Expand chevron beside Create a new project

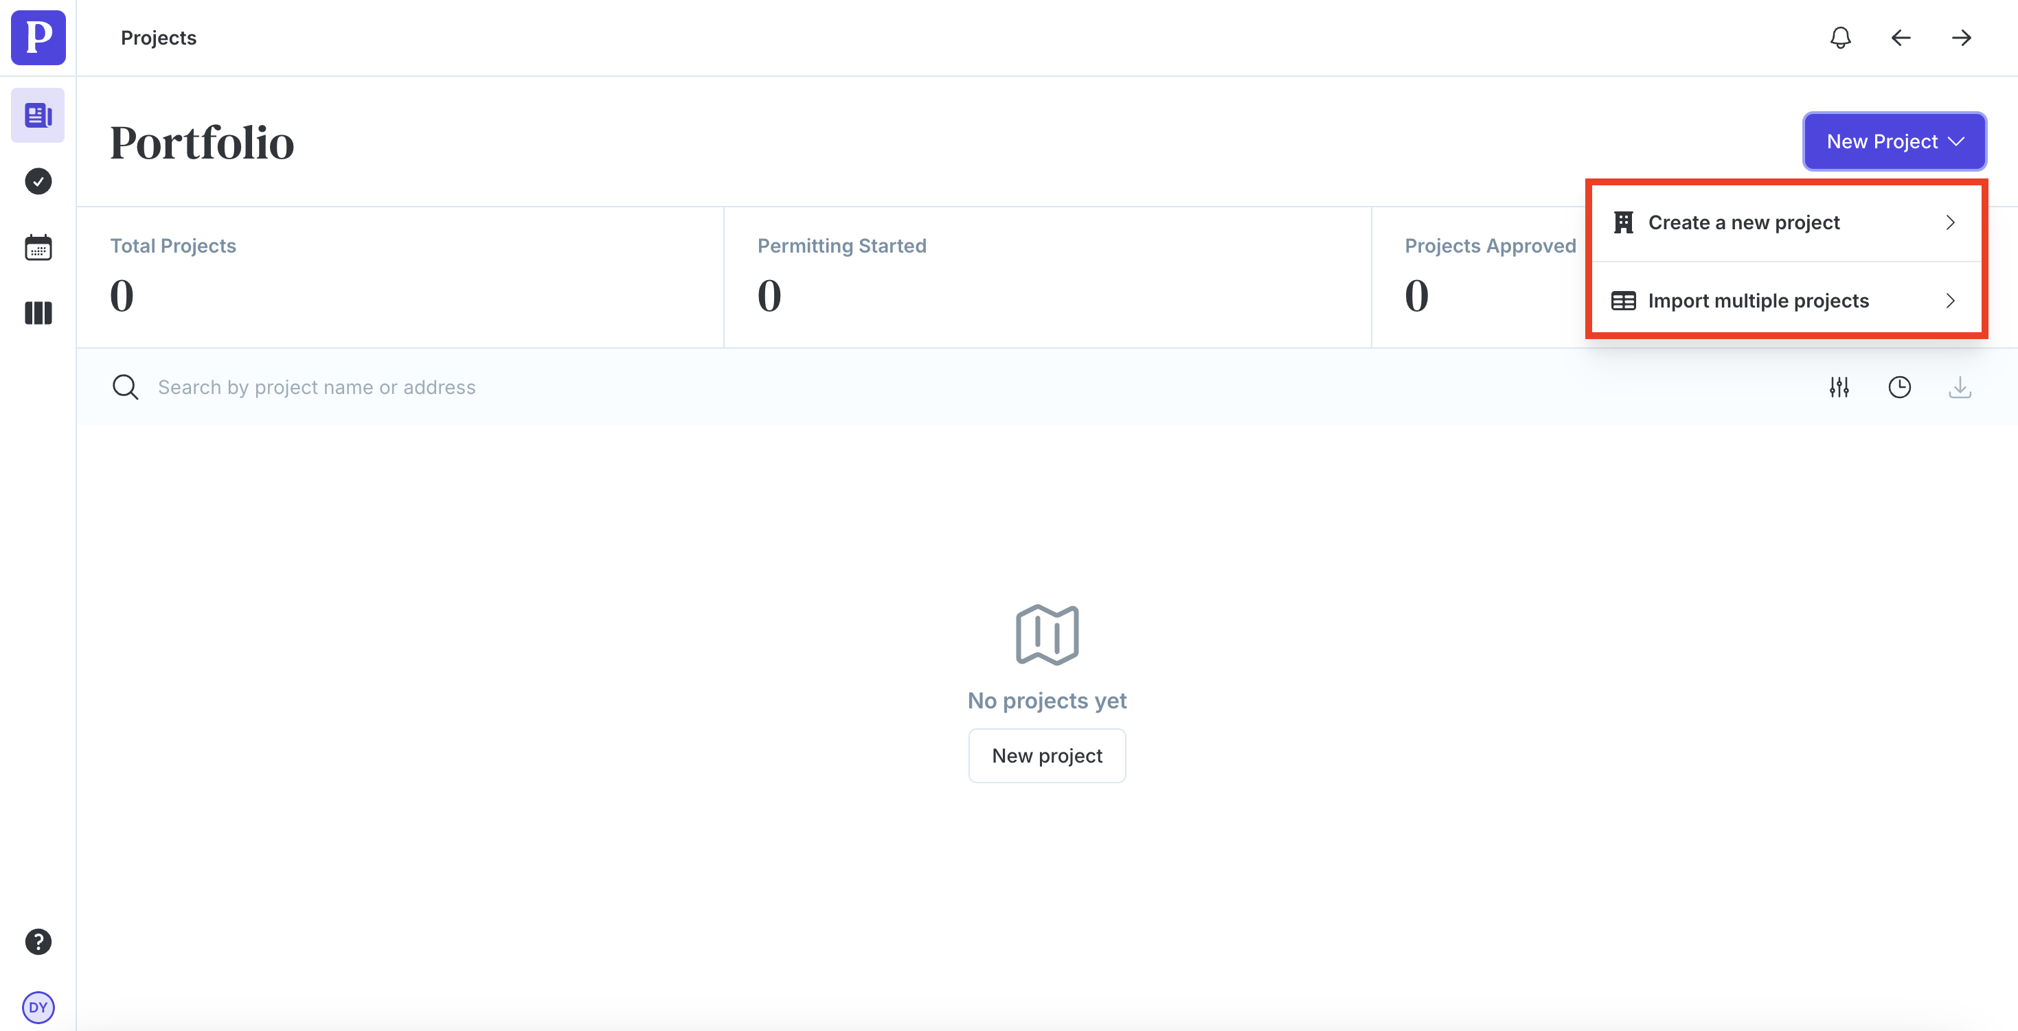(x=1950, y=223)
